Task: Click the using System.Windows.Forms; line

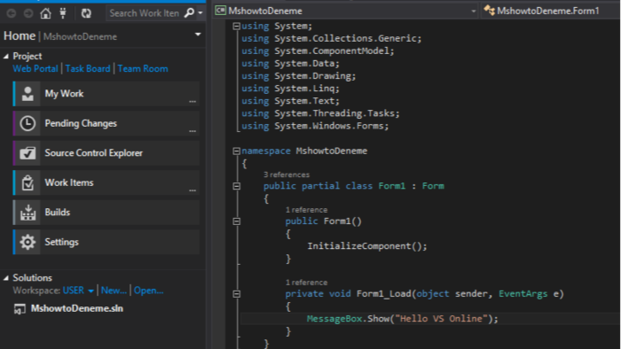Action: point(315,126)
